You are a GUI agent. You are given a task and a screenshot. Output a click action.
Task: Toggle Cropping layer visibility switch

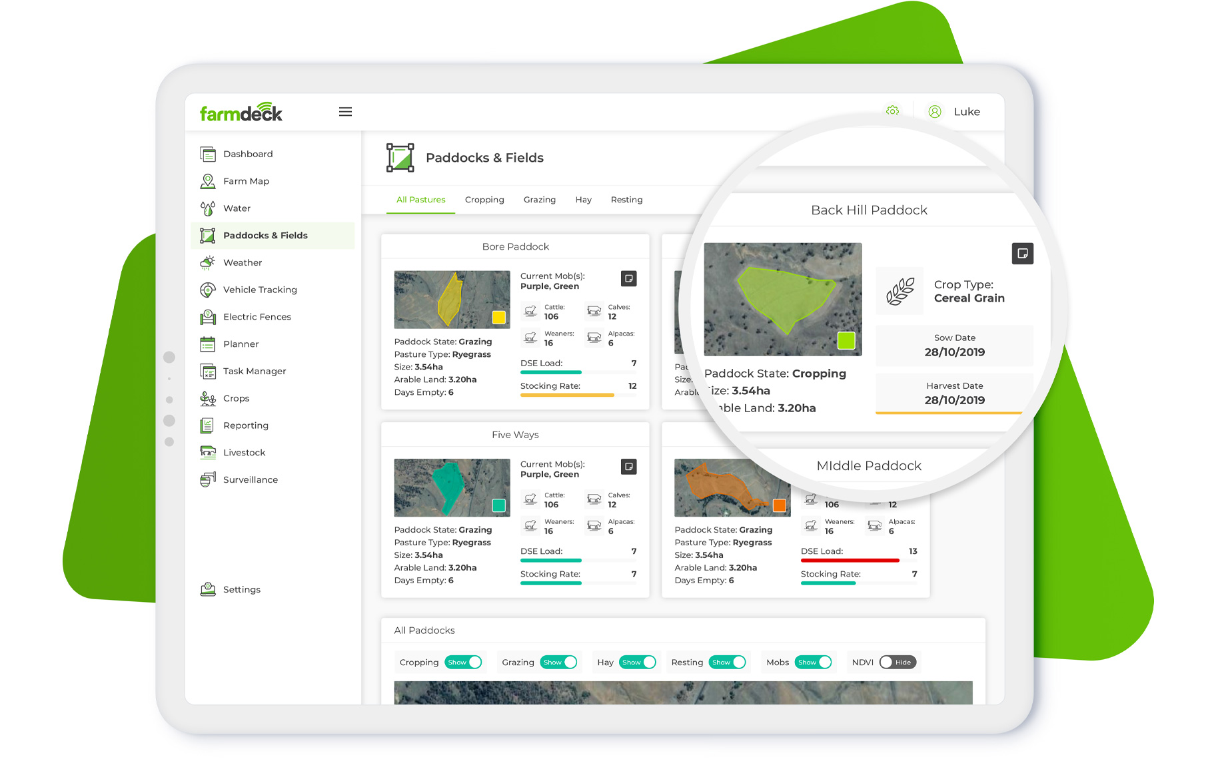tap(464, 662)
